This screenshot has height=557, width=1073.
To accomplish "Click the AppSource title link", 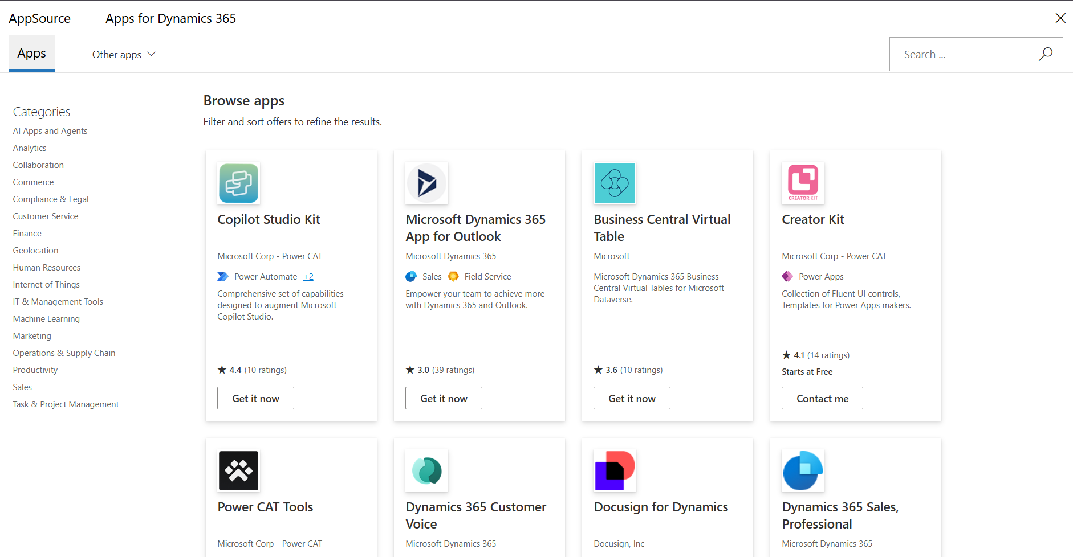I will 39,18.
